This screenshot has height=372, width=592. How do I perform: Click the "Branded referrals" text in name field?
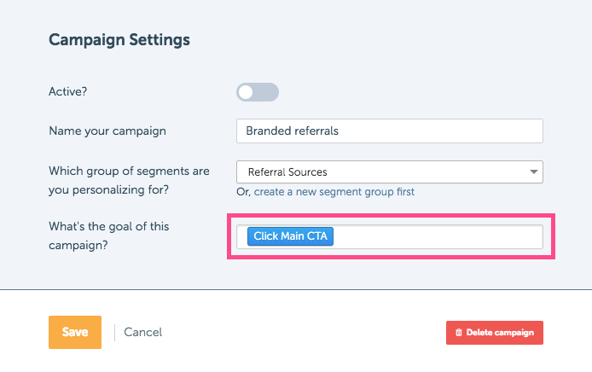click(293, 131)
